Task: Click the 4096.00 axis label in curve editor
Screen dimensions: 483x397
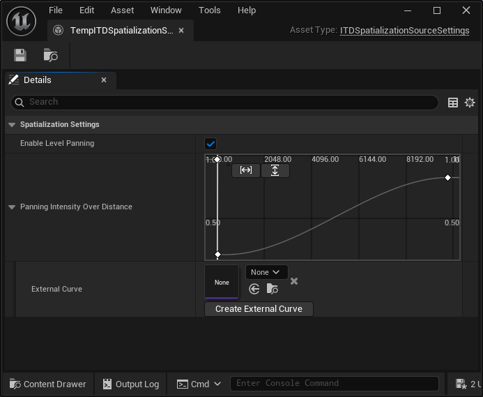Action: (325, 159)
